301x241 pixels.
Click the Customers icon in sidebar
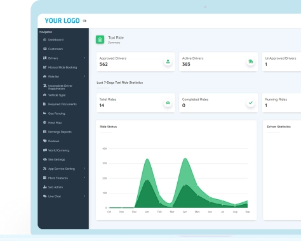click(x=44, y=49)
